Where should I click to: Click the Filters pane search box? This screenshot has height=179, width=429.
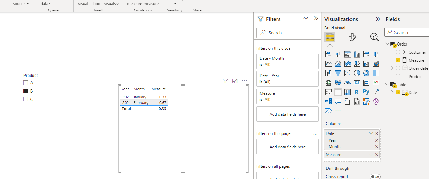[287, 33]
